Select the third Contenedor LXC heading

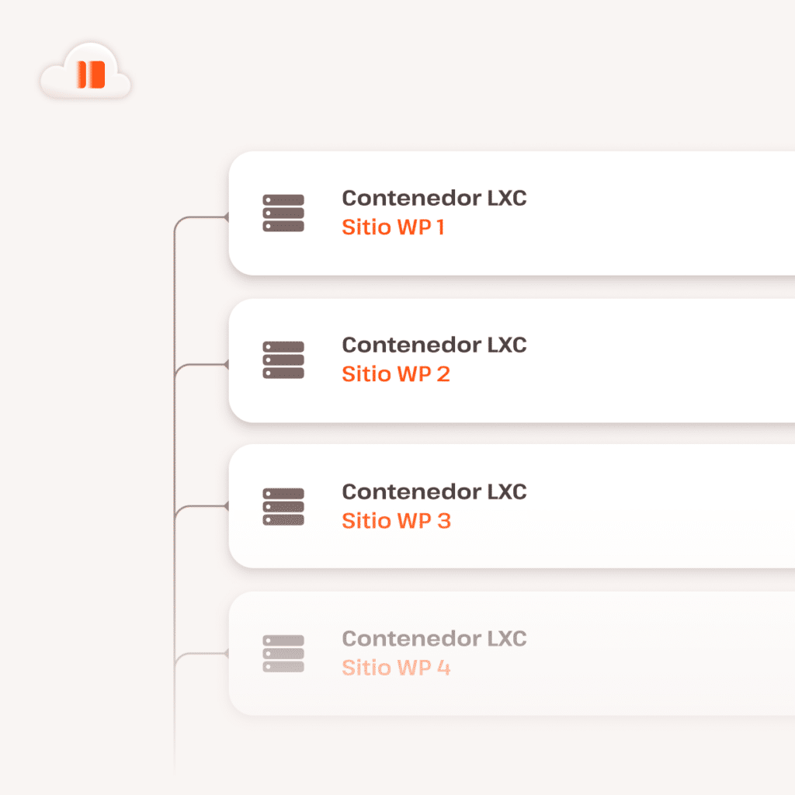point(434,492)
